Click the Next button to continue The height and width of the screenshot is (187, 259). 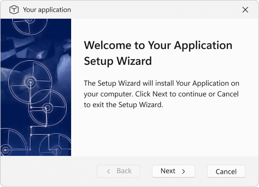pos(173,171)
